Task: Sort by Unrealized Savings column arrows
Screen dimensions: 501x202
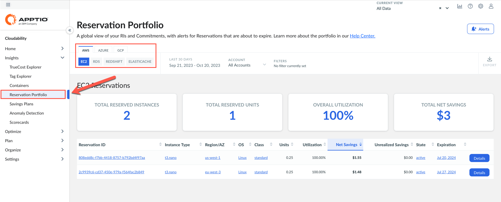Action: point(412,144)
